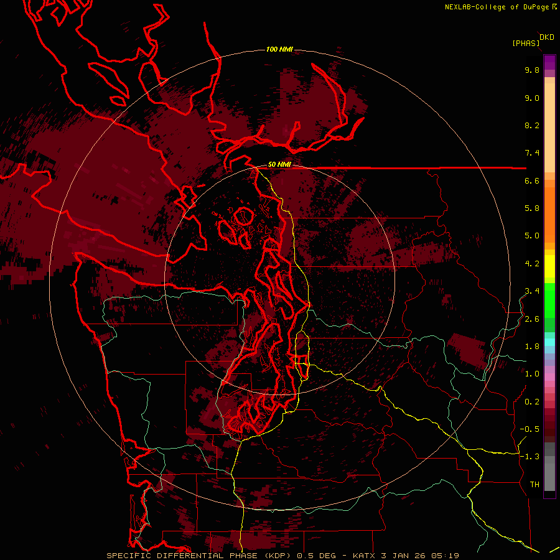Click the 1.8 legend value

[x=532, y=347]
